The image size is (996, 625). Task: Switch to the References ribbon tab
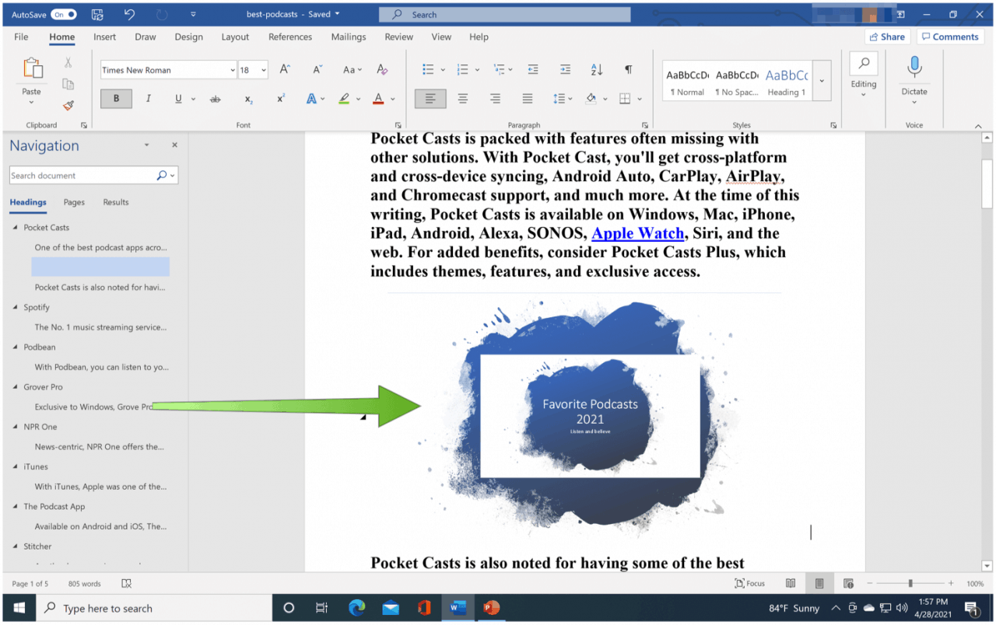coord(289,37)
